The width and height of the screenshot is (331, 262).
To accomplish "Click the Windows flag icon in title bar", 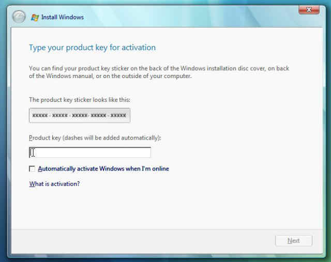I will [x=35, y=17].
